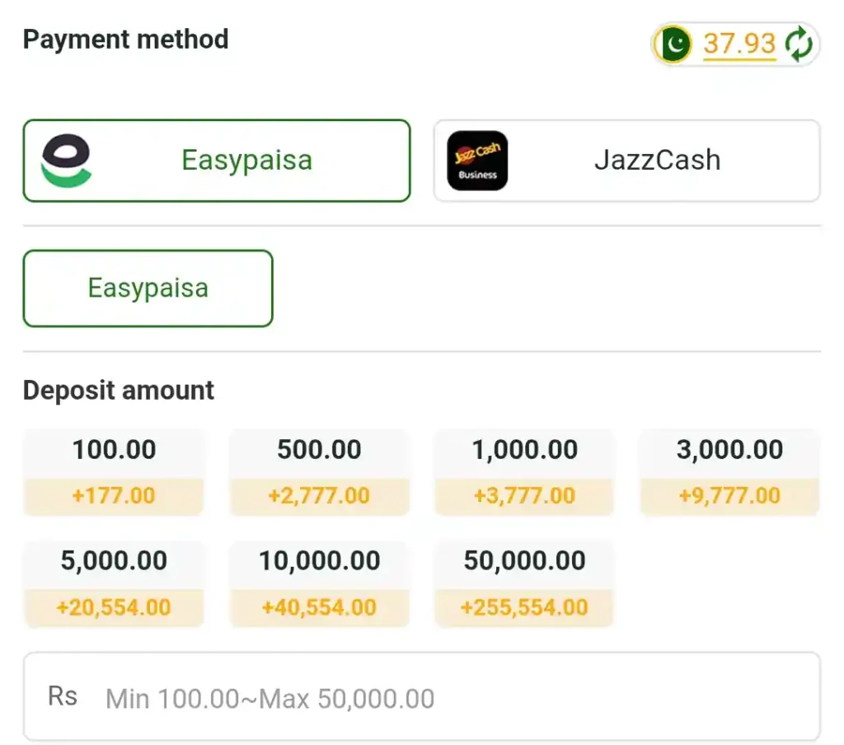
Task: Pick the 100.00 deposit amount
Action: point(114,472)
